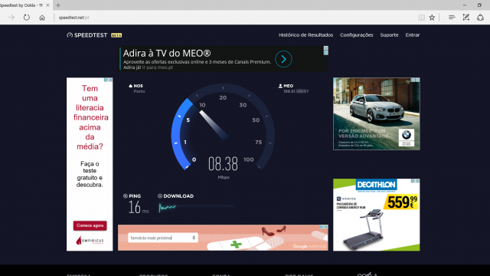
Task: Click the Speedtest gauge logo icon
Action: coord(70,35)
